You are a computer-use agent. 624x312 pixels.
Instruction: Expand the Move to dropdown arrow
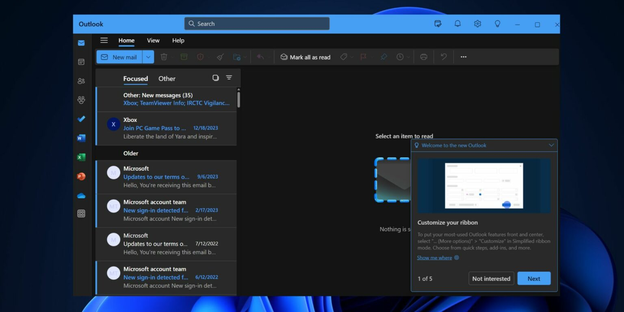pos(245,57)
